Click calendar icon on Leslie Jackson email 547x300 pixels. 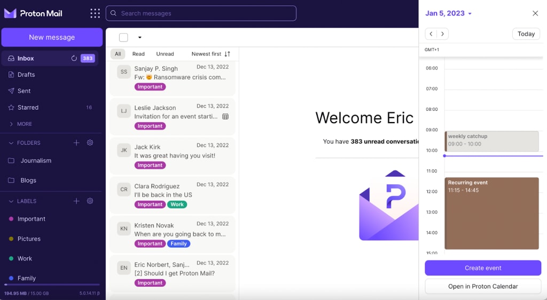click(225, 116)
